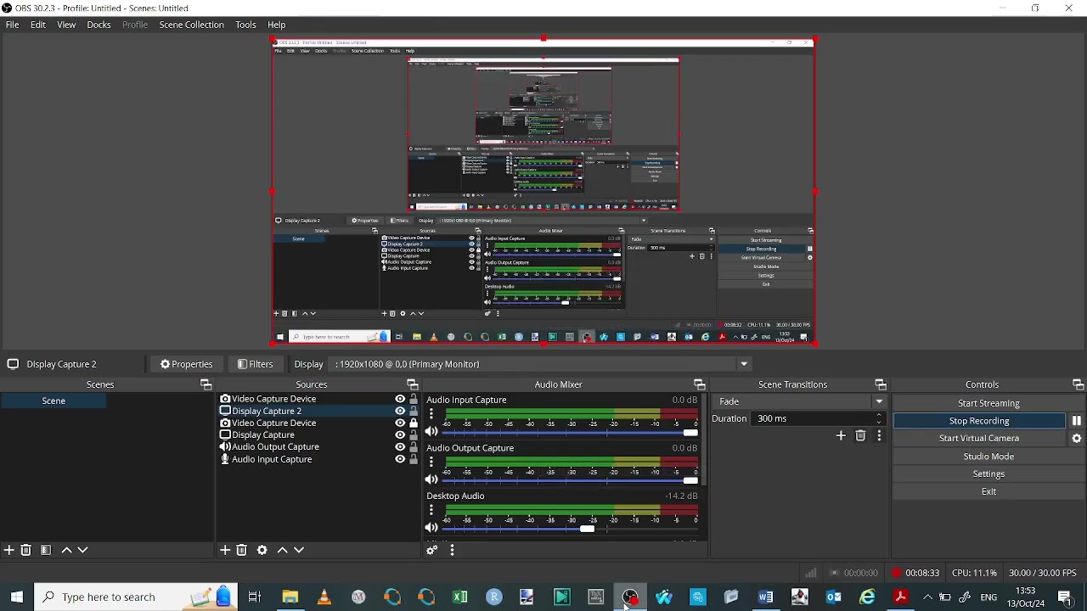Viewport: 1087px width, 611px height.
Task: Lock the Display Capture 2 source
Action: click(414, 412)
